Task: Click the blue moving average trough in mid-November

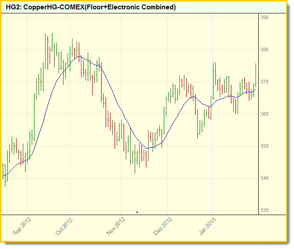Action: click(148, 148)
